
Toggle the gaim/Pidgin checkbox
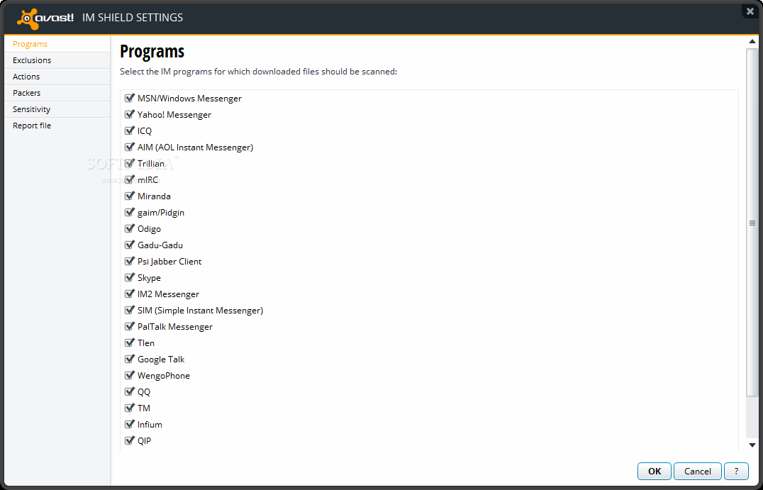pos(130,212)
